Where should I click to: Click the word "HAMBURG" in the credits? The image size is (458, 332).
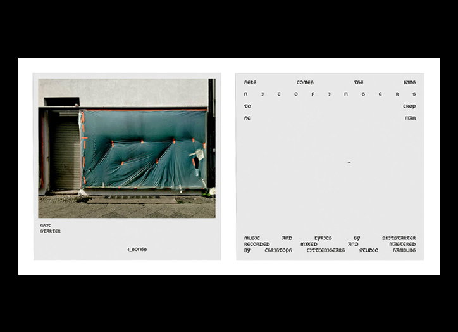click(x=404, y=250)
